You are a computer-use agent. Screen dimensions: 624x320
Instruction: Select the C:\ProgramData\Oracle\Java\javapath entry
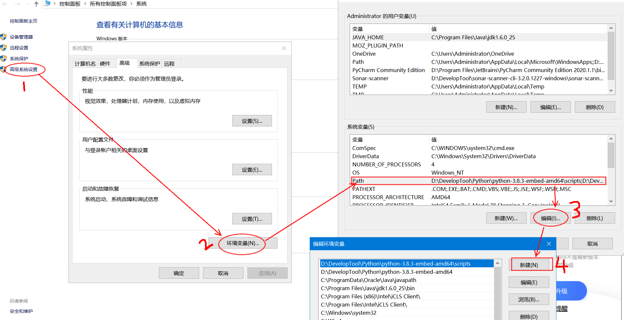[x=407, y=280]
